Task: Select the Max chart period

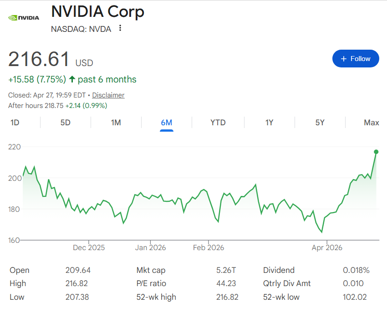Action: (371, 123)
